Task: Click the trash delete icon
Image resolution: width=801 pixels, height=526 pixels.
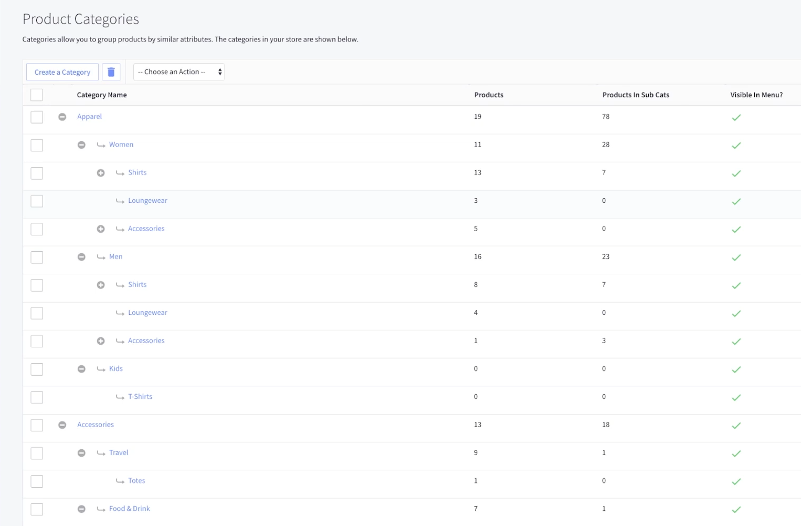Action: click(x=111, y=72)
